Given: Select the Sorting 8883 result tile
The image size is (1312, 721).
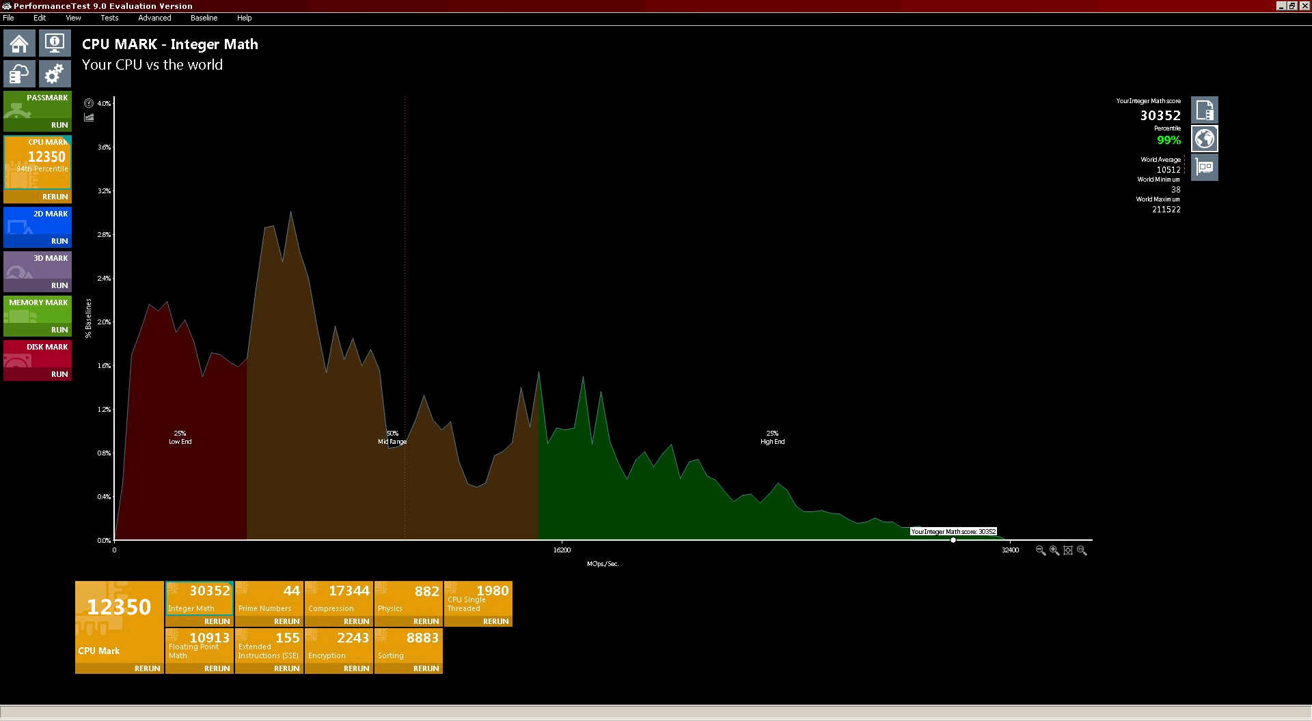Looking at the screenshot, I should (x=409, y=646).
